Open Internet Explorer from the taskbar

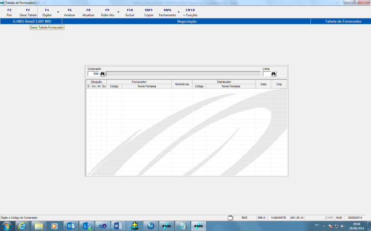[x=22, y=226]
